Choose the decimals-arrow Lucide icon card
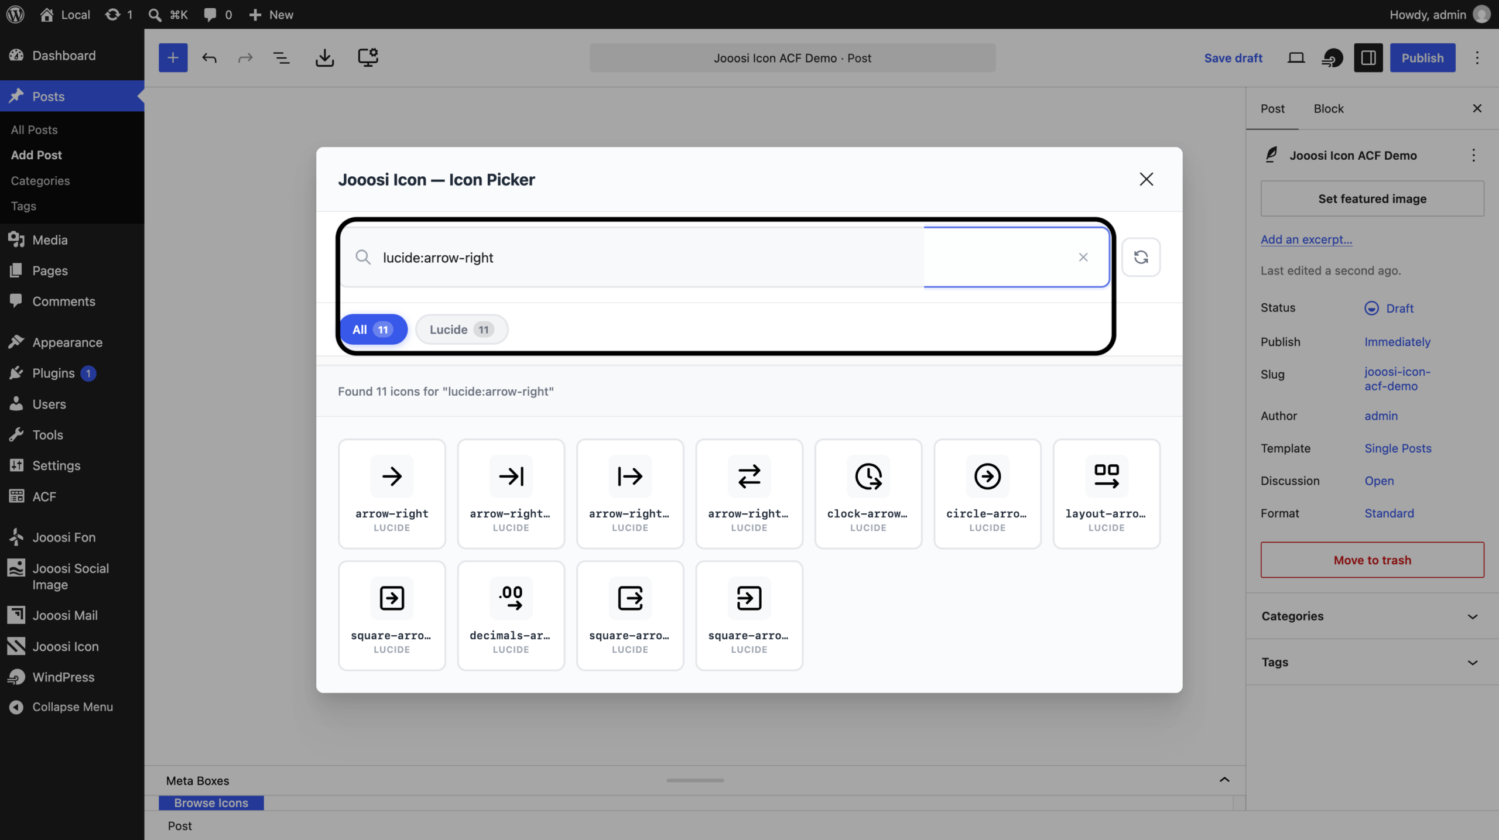This screenshot has height=840, width=1499. [511, 615]
